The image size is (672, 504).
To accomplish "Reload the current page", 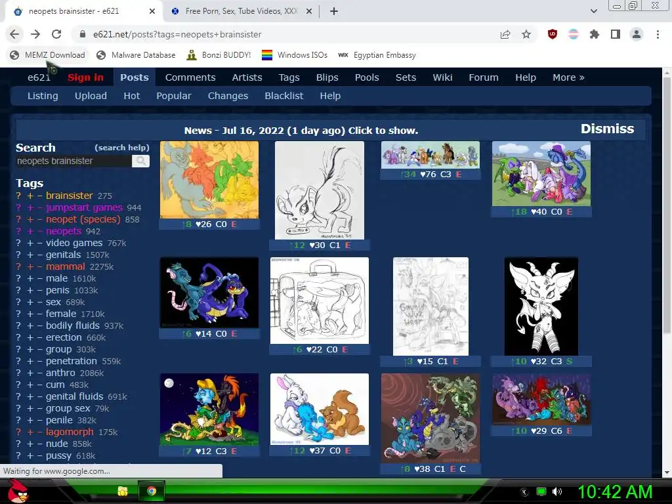I will (x=56, y=34).
